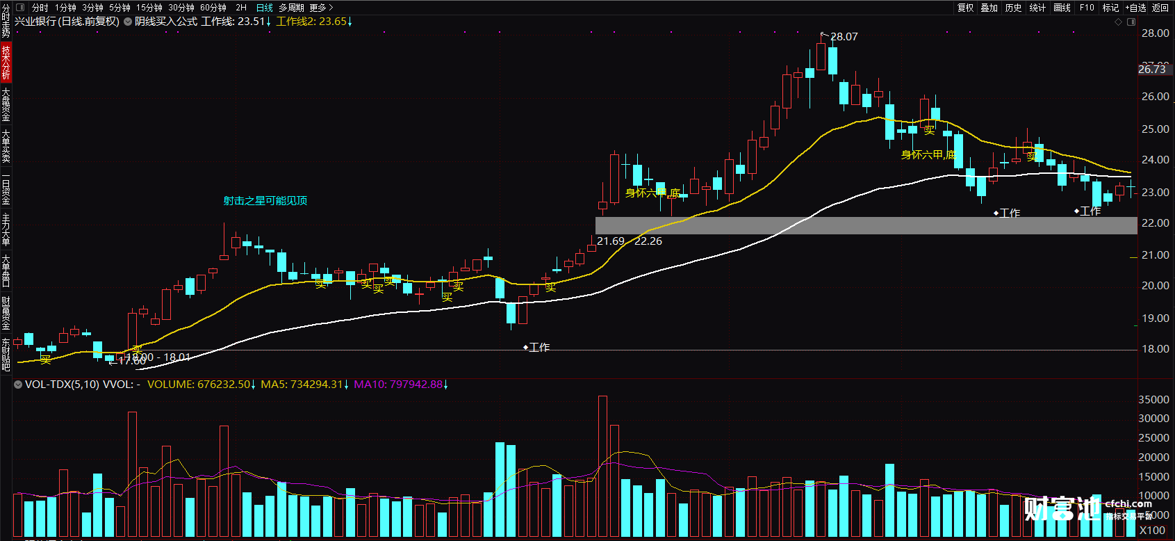Click the MA5: 734294.31 readout
The image size is (1175, 541).
[305, 384]
